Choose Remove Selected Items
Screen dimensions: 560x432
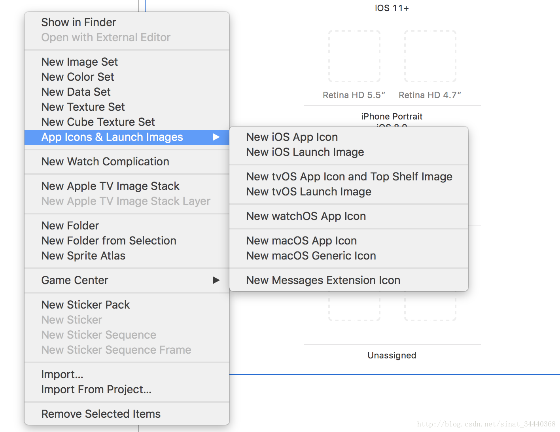pos(127,414)
